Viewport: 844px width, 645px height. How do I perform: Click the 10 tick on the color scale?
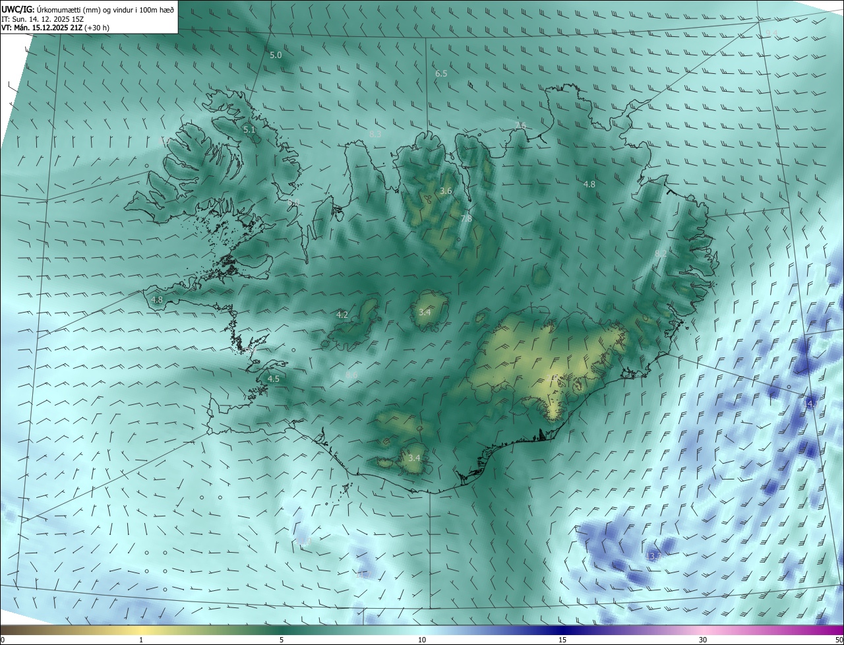pyautogui.click(x=422, y=640)
